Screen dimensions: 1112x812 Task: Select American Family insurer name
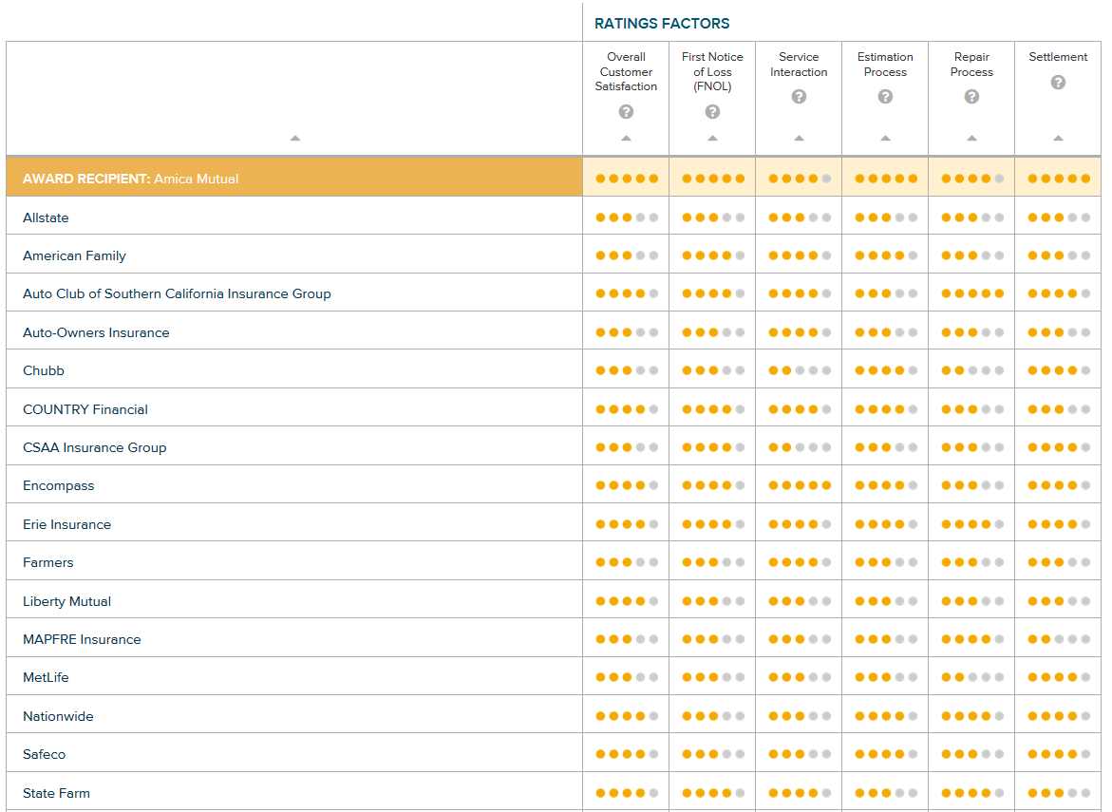[74, 256]
